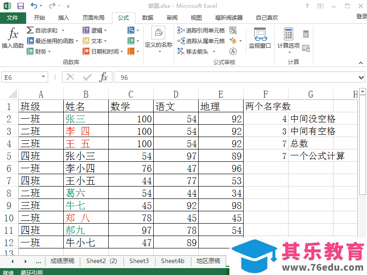
Task: Open Calculation Options icon
Action: click(x=289, y=34)
